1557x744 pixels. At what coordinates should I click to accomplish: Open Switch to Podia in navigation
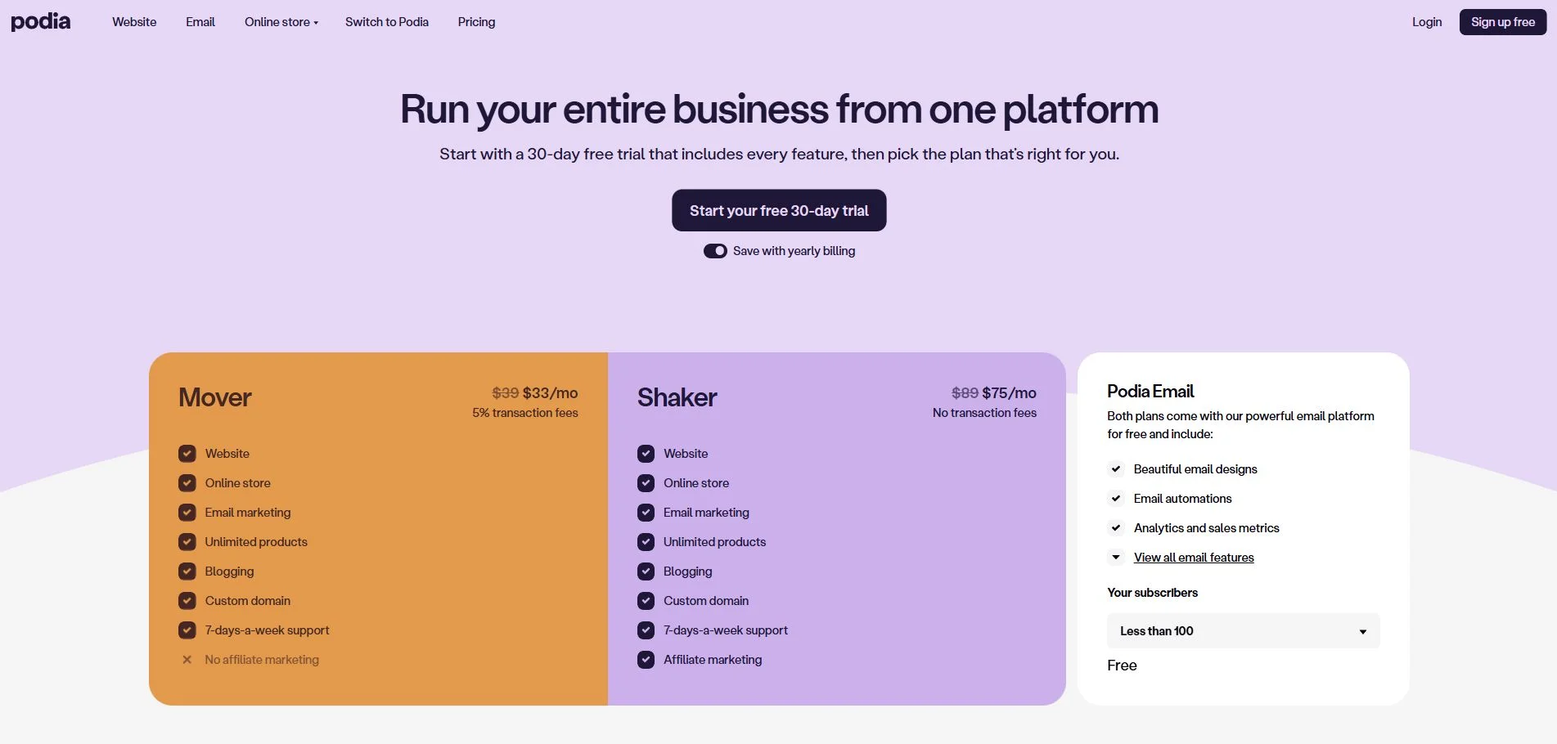pos(387,22)
